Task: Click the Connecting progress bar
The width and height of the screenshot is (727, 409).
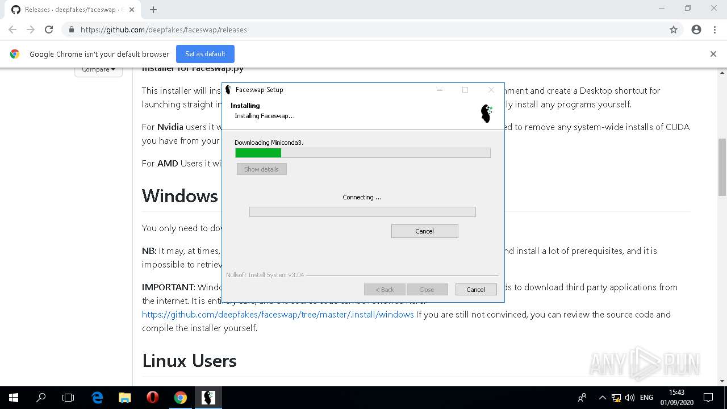Action: 362,212
